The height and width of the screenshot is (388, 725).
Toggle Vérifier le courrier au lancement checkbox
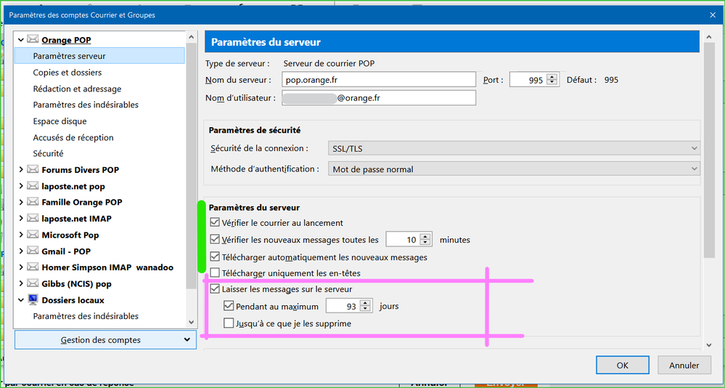click(215, 222)
